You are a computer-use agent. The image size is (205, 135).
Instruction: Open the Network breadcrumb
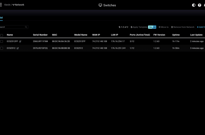pyautogui.click(x=18, y=5)
